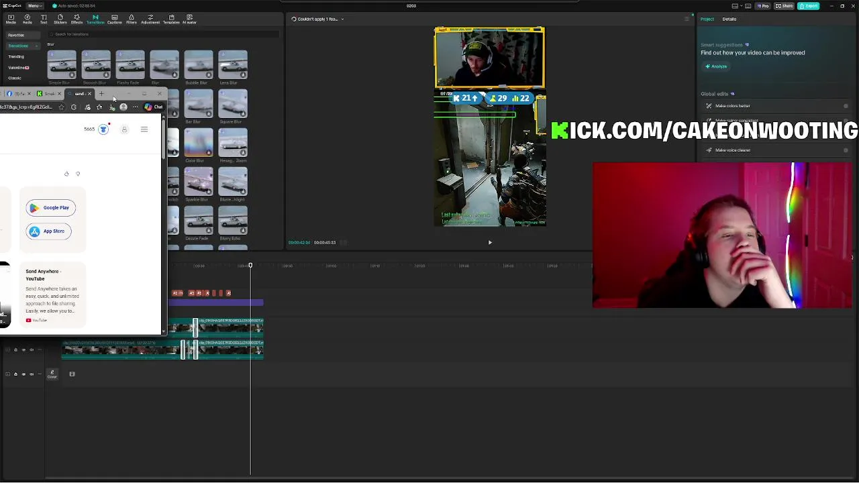The width and height of the screenshot is (859, 483).
Task: Open the CapCut Menu dropdown
Action: pos(34,5)
